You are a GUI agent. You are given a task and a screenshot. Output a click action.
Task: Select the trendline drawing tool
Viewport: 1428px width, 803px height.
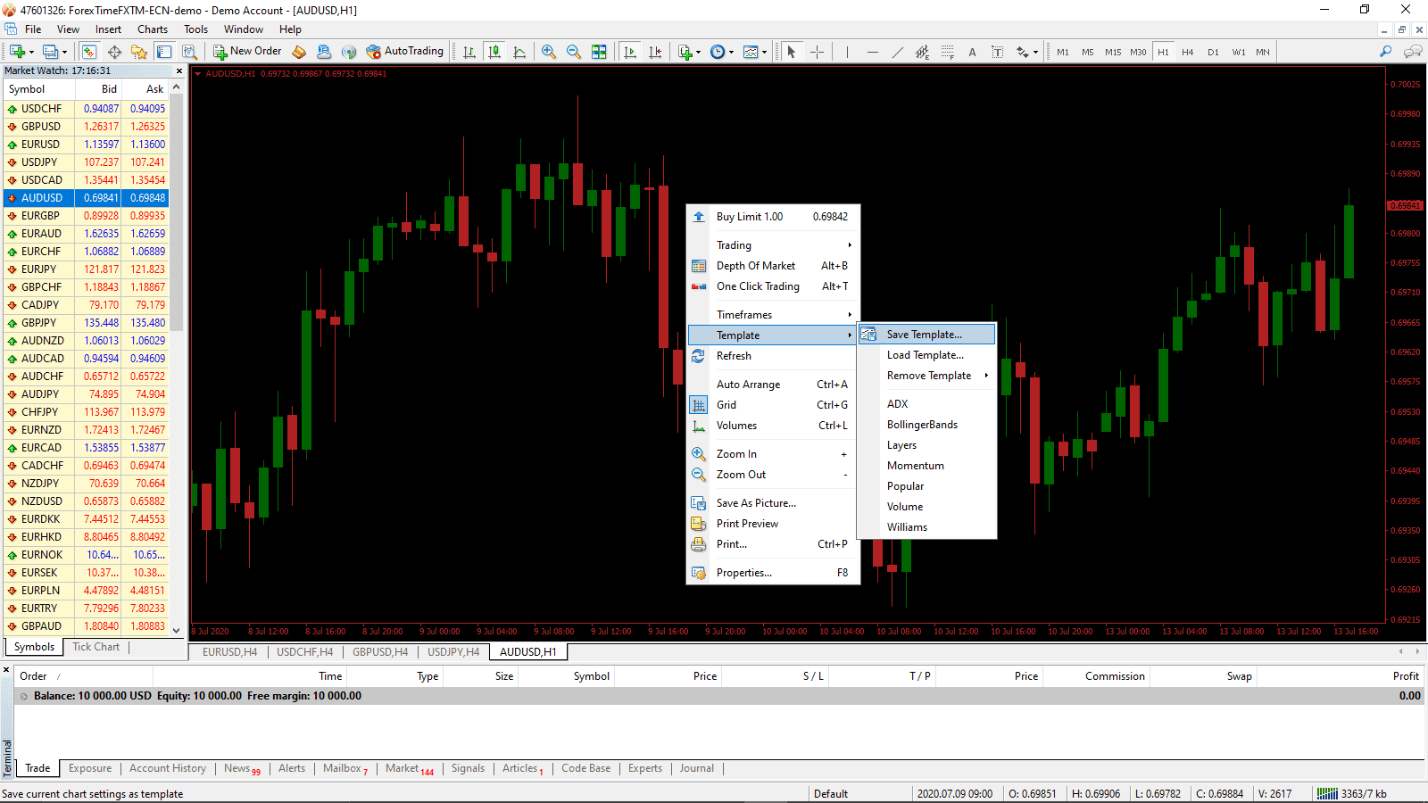897,52
